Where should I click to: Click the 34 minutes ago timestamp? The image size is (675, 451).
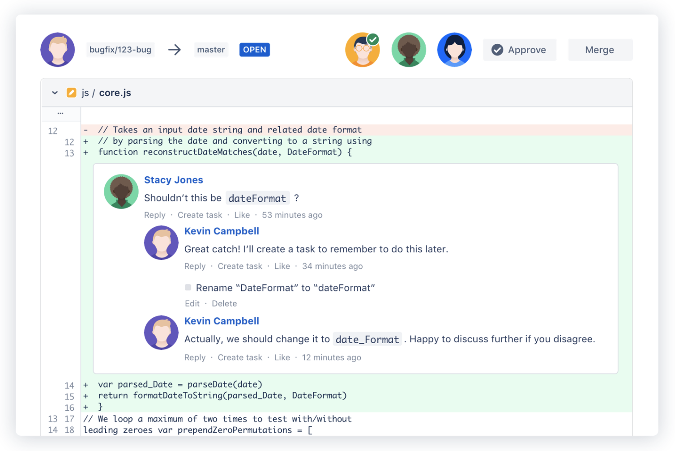point(333,266)
